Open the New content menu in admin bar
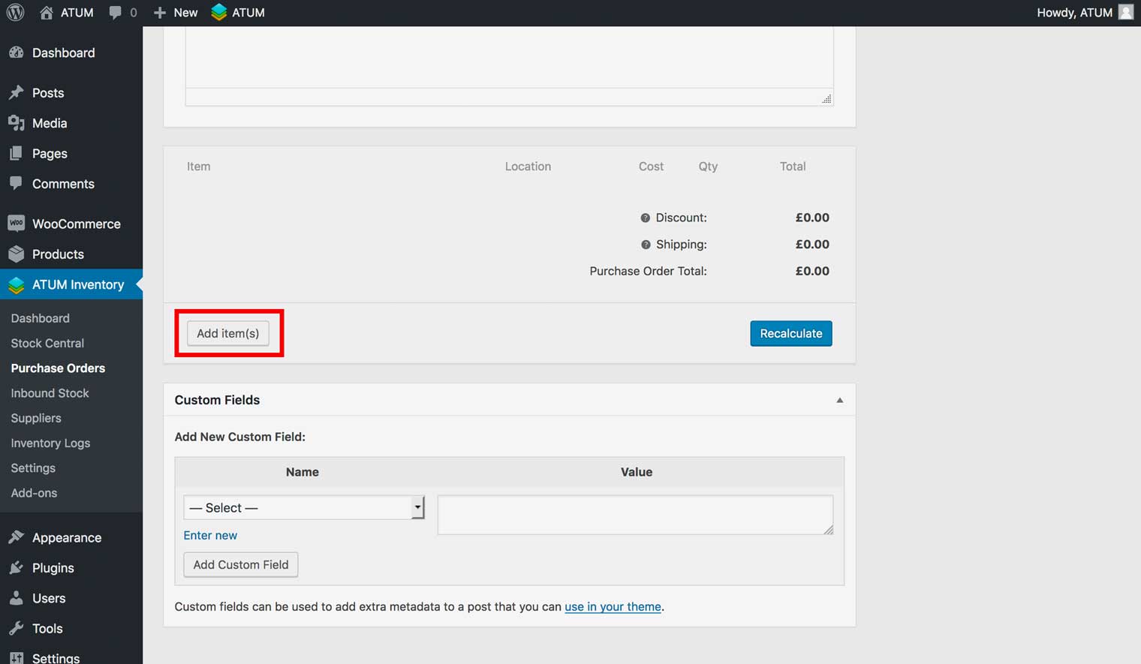Viewport: 1141px width, 664px height. click(x=176, y=13)
